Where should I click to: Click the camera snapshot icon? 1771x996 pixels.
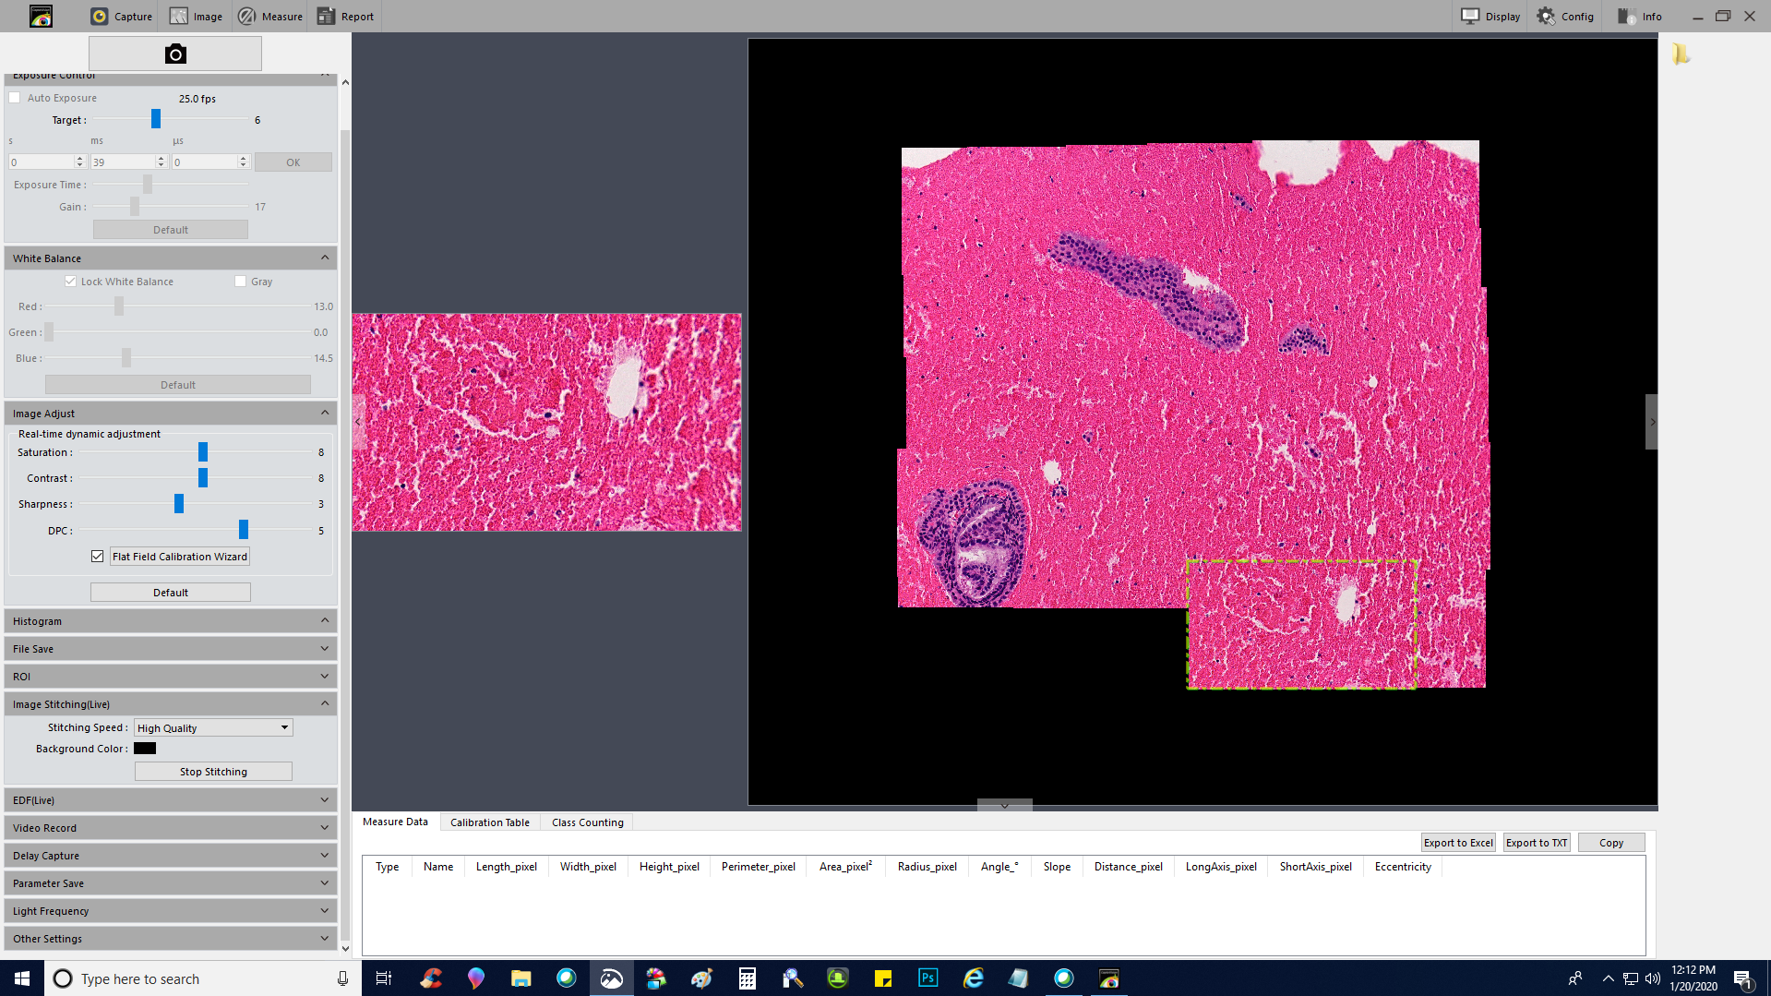[175, 54]
